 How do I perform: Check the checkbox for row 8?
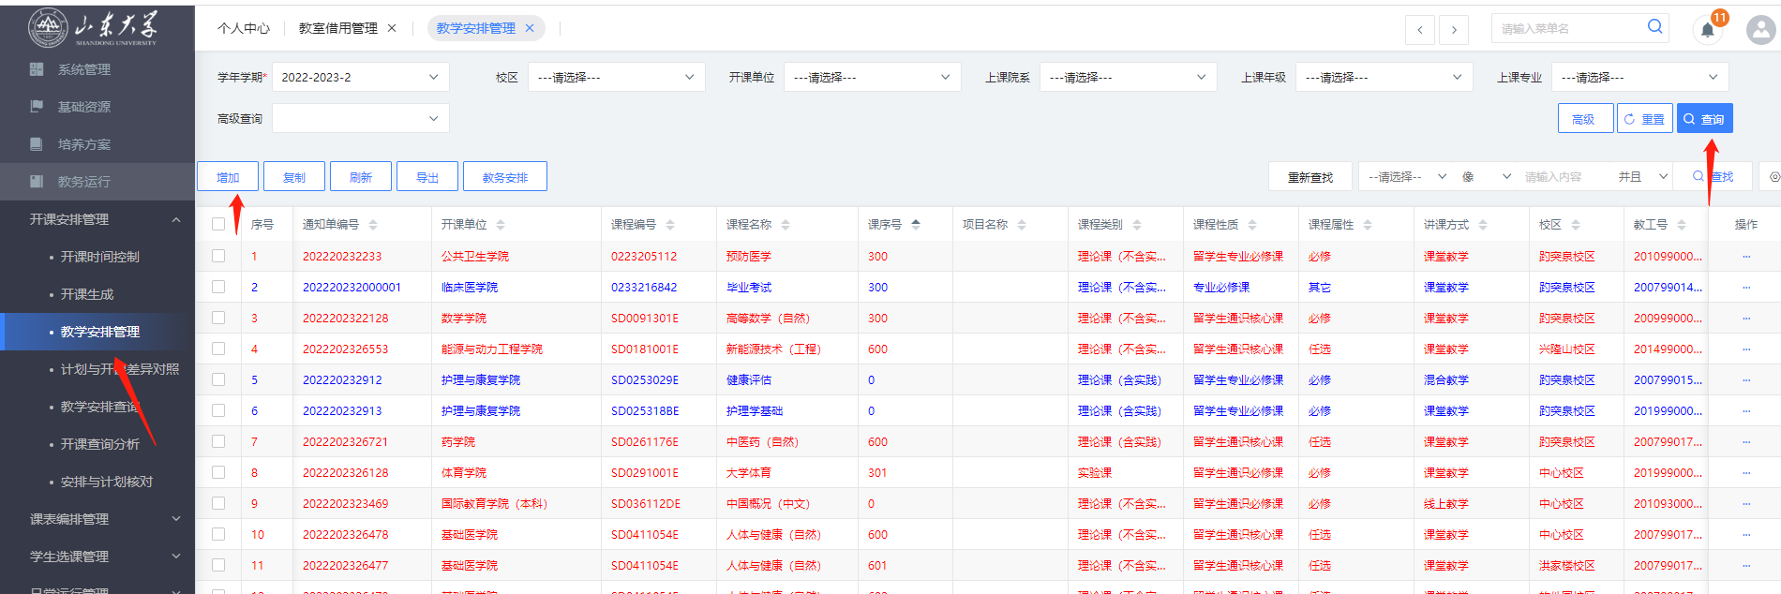(218, 472)
